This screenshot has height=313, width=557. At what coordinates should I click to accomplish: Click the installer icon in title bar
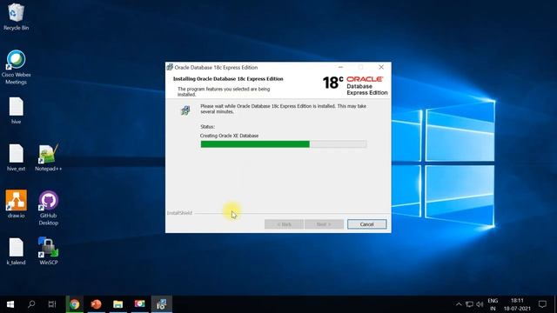tap(170, 67)
